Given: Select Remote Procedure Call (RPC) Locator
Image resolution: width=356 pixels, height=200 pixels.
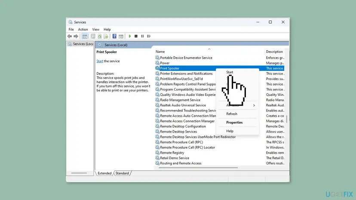Looking at the screenshot, I should coord(187,147).
